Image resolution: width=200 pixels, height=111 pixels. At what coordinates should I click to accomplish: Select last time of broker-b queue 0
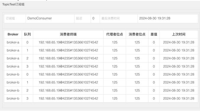178,74
